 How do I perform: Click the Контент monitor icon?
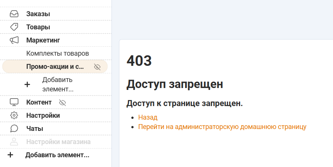tap(14, 102)
